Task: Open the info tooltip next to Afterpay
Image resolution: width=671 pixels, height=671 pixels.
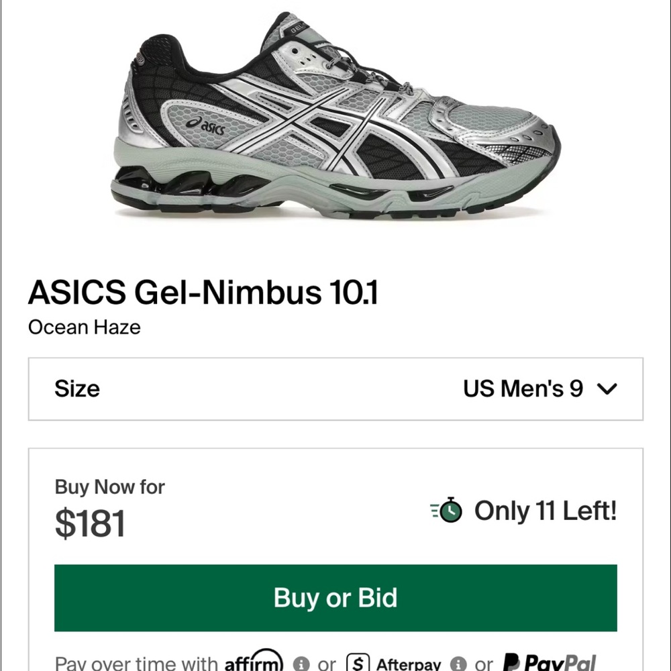Action: (459, 663)
